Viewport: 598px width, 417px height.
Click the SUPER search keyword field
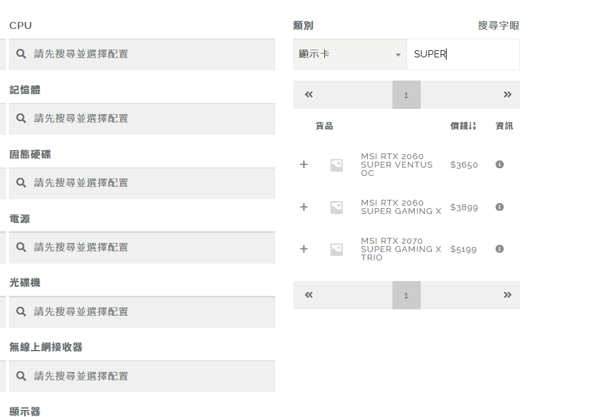[x=463, y=54]
